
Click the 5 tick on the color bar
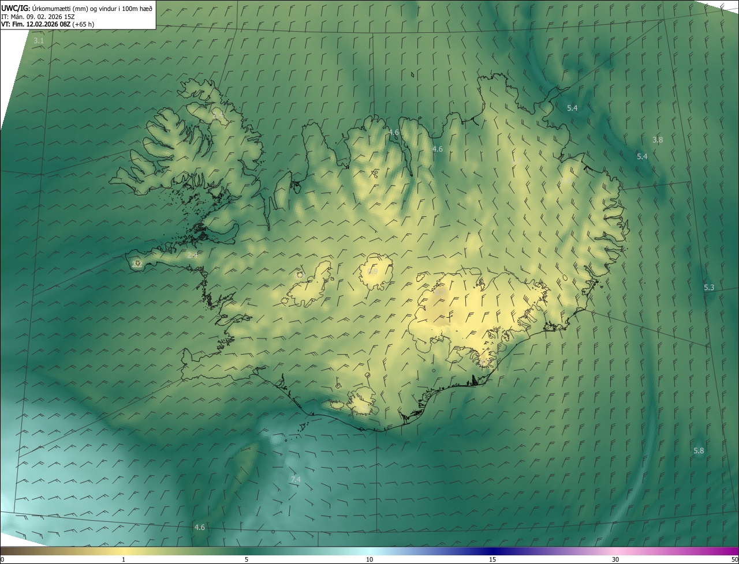[247, 559]
